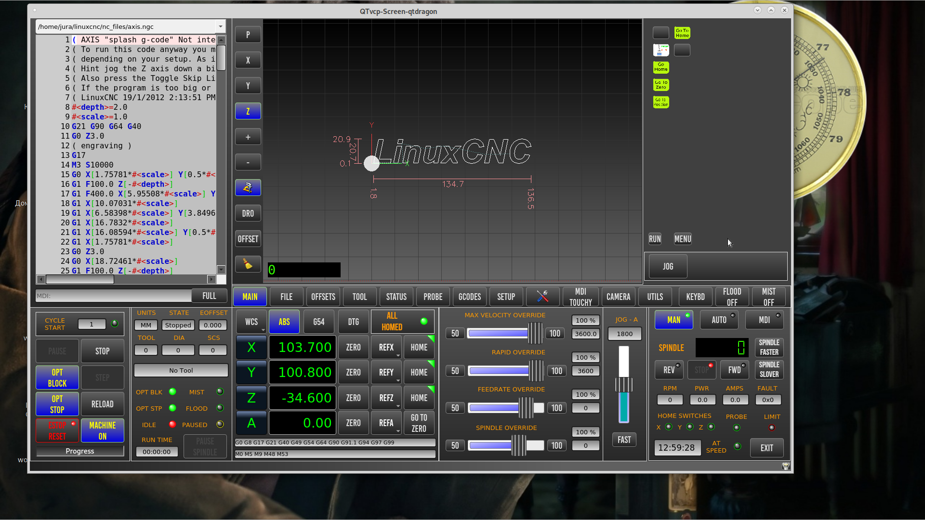
Task: Switch graphics preview to X view
Action: (x=248, y=60)
